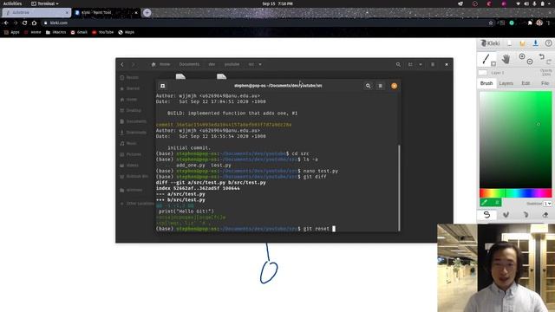
Task: Switch to the File tab
Action: 545,83
